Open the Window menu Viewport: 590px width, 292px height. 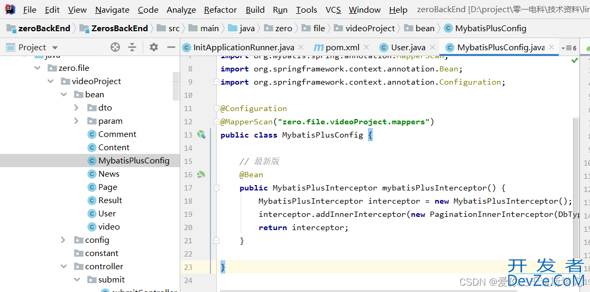365,10
